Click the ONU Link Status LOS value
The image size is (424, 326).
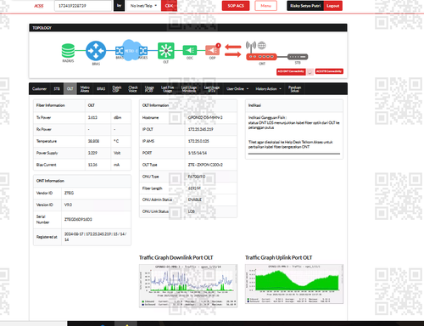click(192, 211)
